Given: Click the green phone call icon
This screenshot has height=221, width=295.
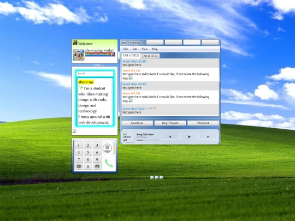Looking at the screenshot, I should coord(109,163).
